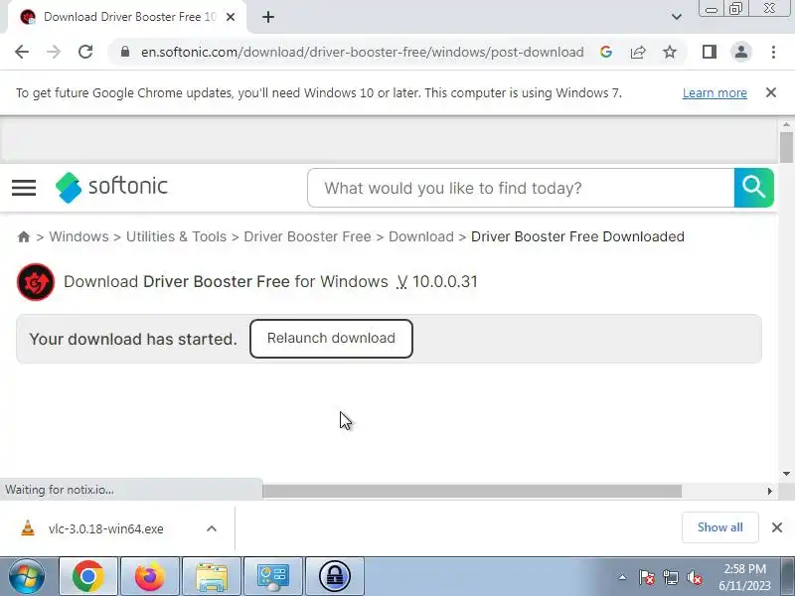795x596 pixels.
Task: Click the Softonic logo
Action: pyautogui.click(x=111, y=187)
